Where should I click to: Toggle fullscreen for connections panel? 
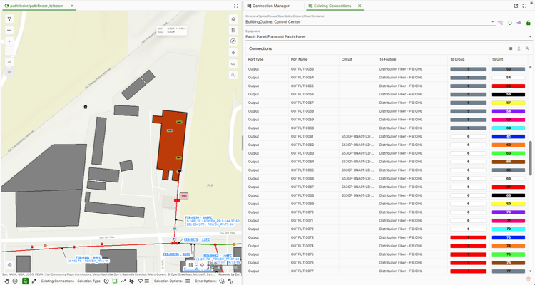click(524, 6)
